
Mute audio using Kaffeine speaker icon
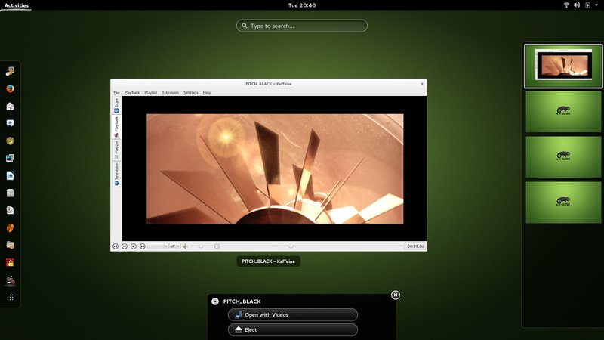click(185, 246)
